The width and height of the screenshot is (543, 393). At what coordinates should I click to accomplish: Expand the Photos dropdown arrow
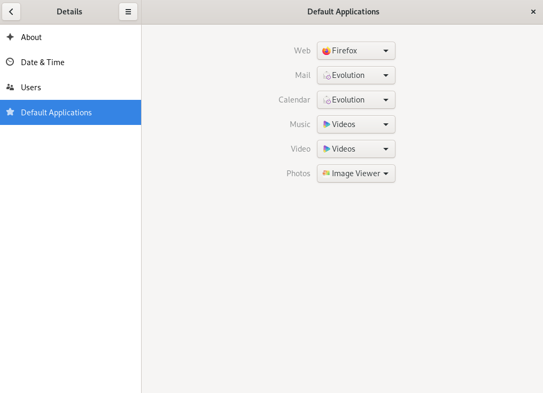tap(386, 174)
